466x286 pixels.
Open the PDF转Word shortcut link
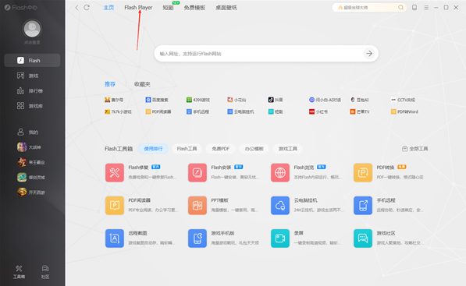(x=404, y=112)
